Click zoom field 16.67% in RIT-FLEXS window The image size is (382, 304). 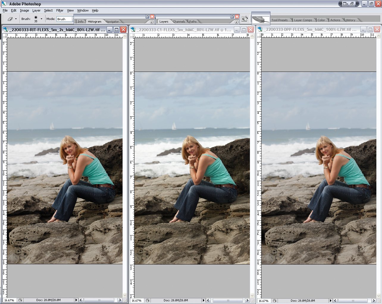[x=10, y=300]
